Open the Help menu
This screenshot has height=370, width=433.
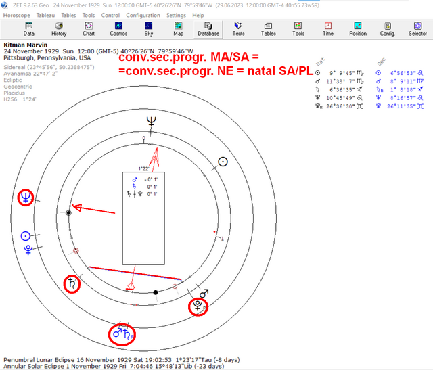click(198, 15)
